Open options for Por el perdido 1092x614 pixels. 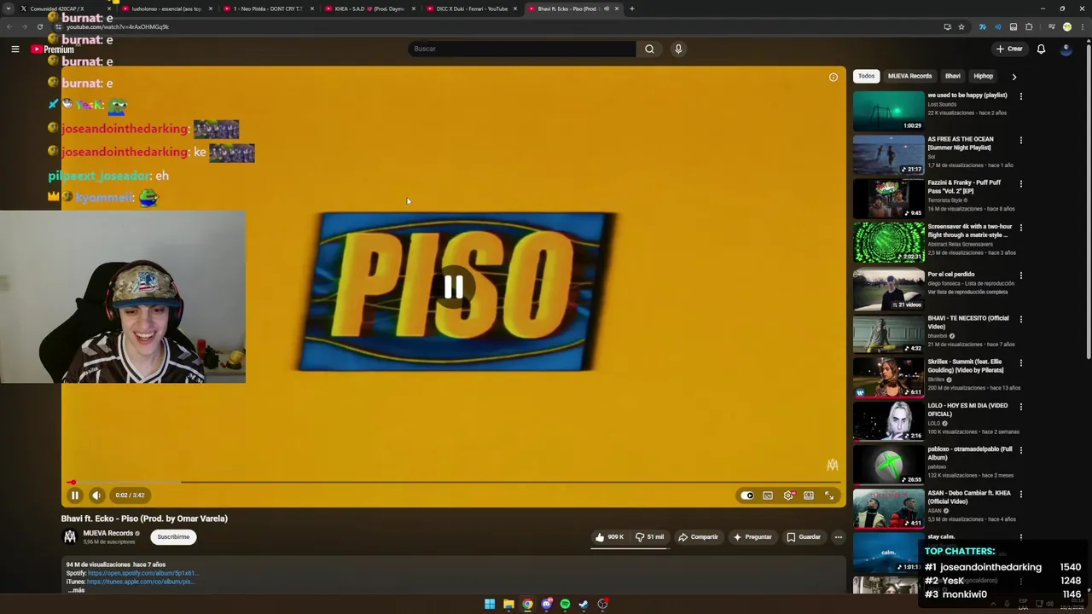1020,275
